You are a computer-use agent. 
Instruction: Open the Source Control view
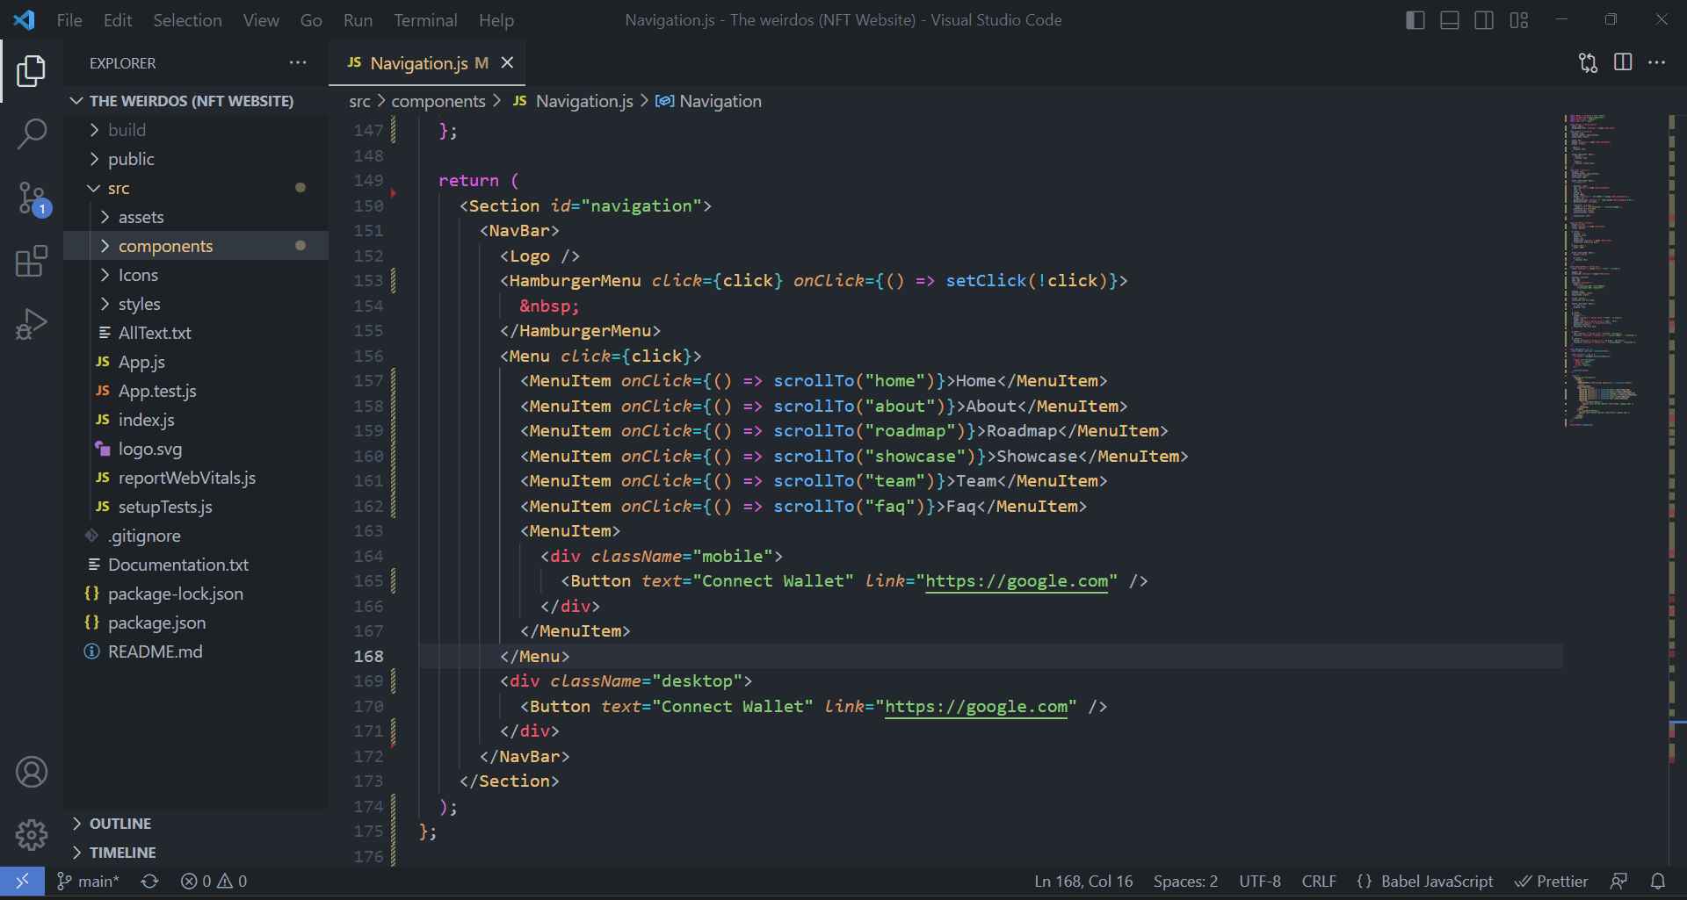pyautogui.click(x=32, y=198)
